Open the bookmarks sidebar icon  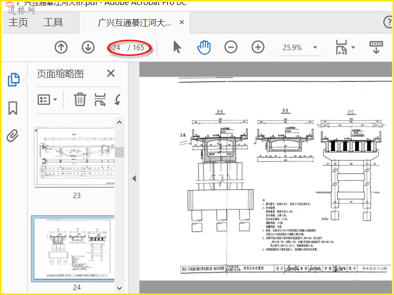[13, 108]
